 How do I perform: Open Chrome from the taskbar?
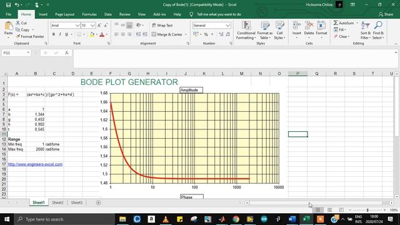click(236, 219)
